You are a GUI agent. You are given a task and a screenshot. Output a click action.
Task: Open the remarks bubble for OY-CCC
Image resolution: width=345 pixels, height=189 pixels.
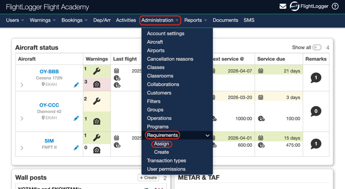(x=316, y=111)
